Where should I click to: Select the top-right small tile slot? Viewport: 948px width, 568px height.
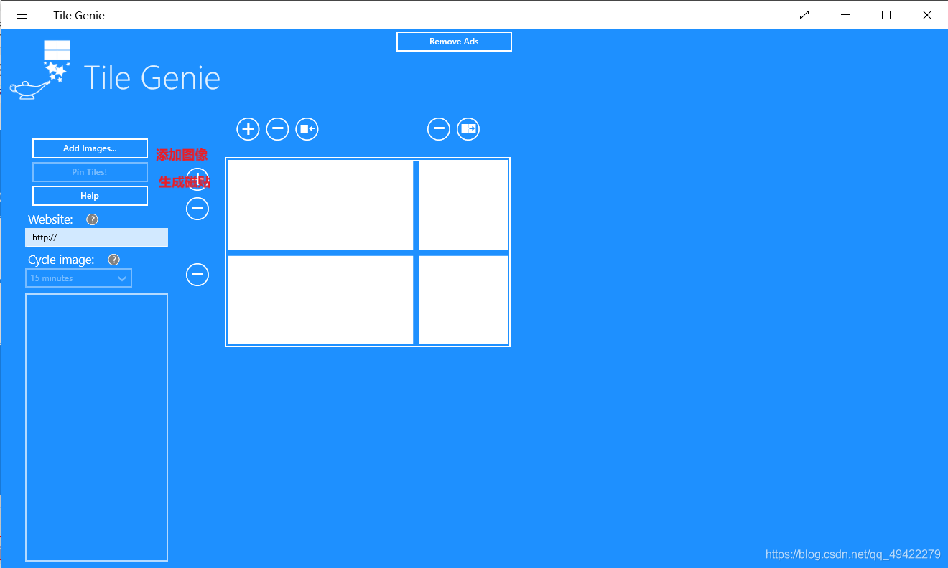coord(463,204)
